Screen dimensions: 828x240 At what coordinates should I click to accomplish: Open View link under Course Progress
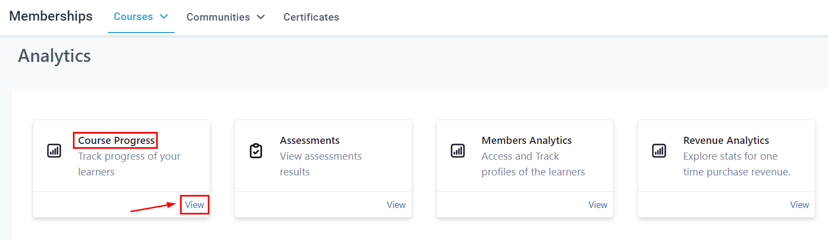195,205
